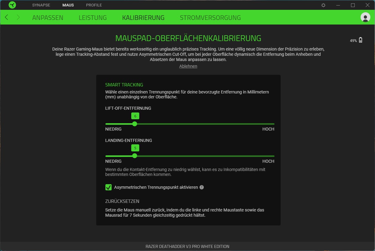Click Razer DeathAdder V3 Pro White Edition label
The height and width of the screenshot is (251, 375).
[x=187, y=246]
